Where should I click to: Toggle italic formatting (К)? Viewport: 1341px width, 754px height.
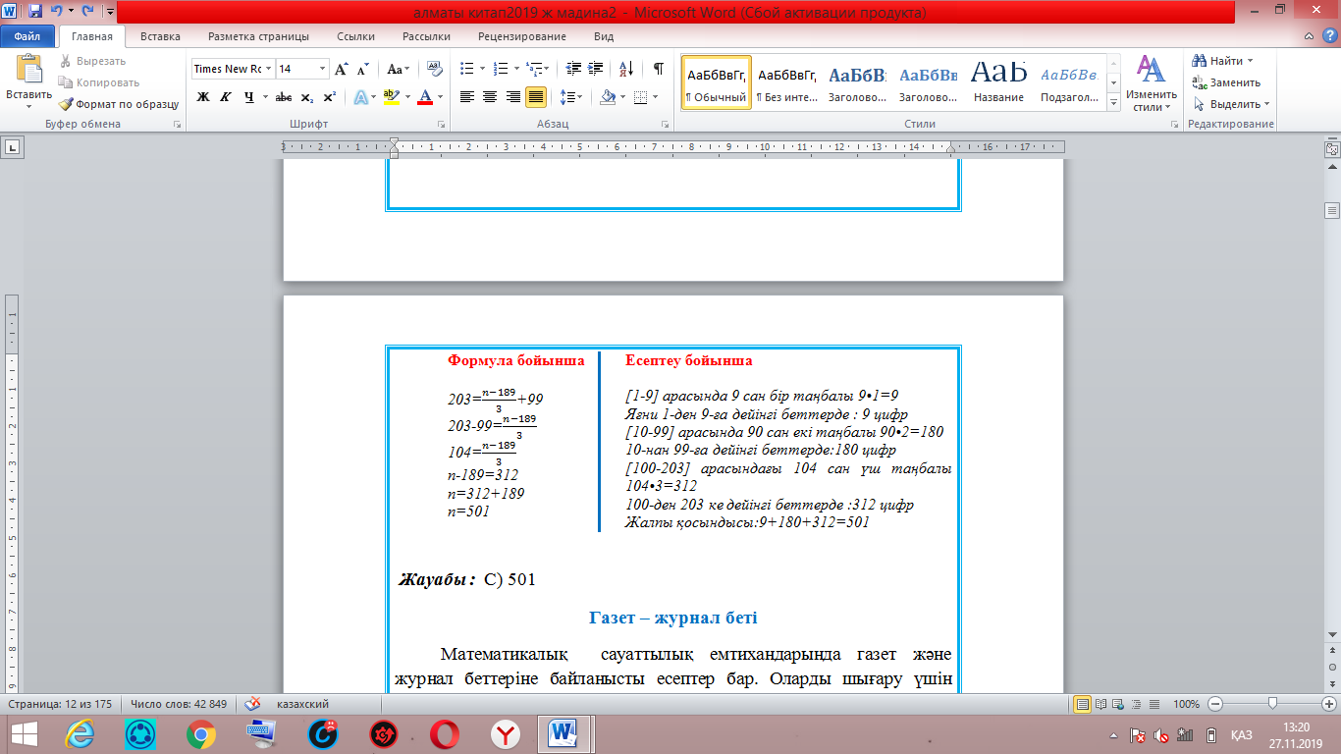click(226, 96)
